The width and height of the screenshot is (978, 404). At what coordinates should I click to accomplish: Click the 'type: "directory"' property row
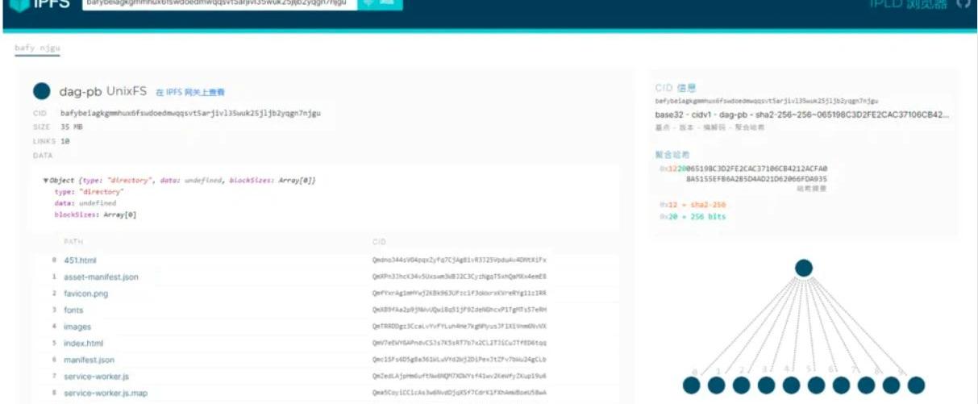tap(89, 192)
